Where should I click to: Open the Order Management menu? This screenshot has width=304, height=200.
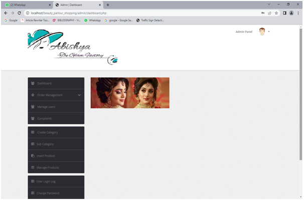56,95
